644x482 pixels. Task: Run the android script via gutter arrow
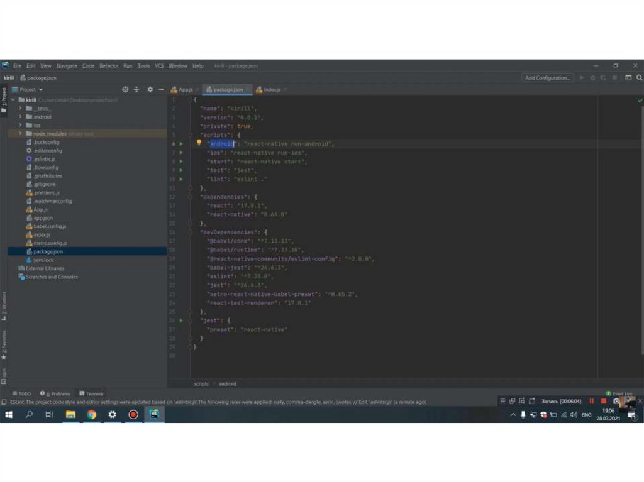[181, 144]
